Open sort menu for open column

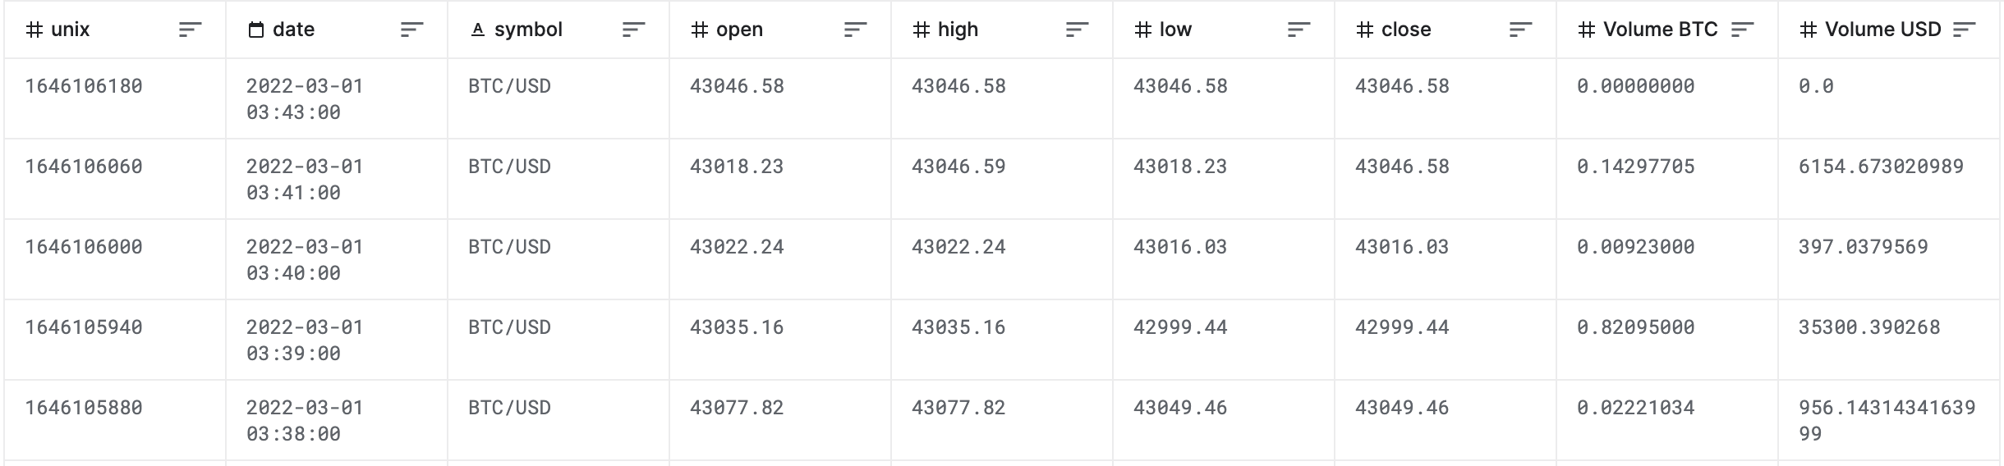855,30
